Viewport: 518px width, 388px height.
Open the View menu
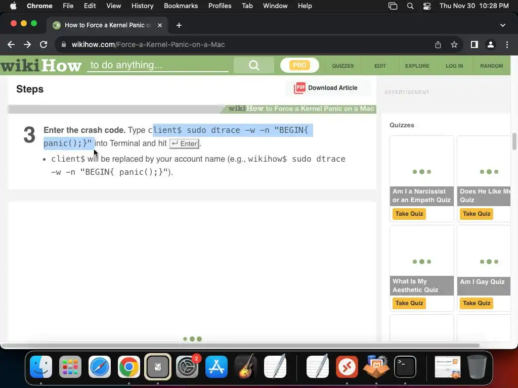click(x=114, y=6)
